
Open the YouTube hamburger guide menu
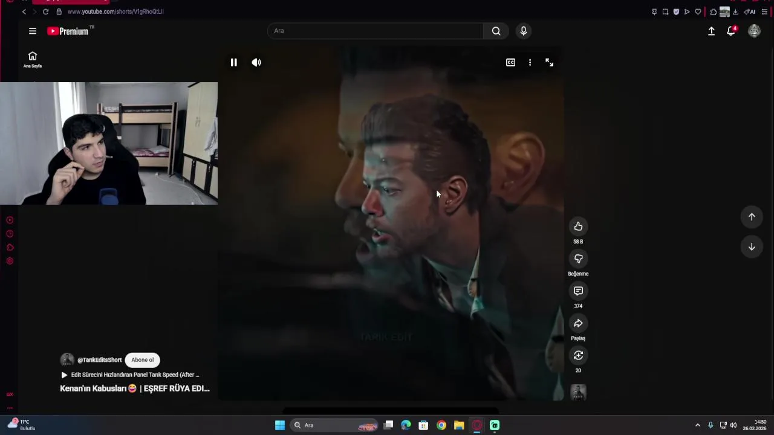tap(33, 31)
